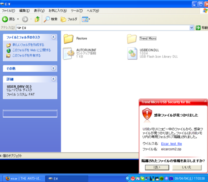Open the Favorites (お気に入り) menu
Viewport: 208px width, 182px height.
(x=58, y=11)
